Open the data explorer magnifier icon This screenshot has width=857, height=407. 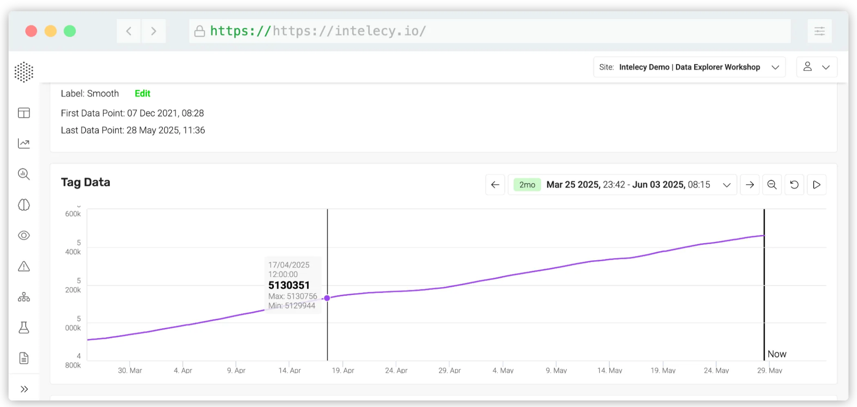[x=24, y=174]
